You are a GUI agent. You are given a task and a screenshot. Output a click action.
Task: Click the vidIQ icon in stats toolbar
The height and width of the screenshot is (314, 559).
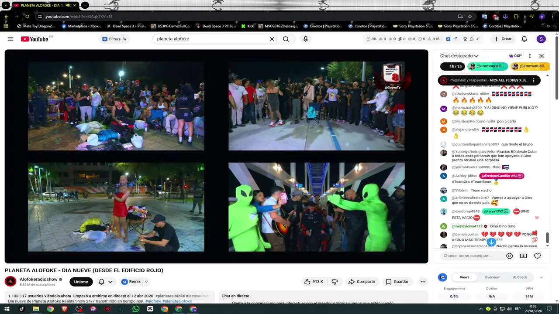coord(448,39)
